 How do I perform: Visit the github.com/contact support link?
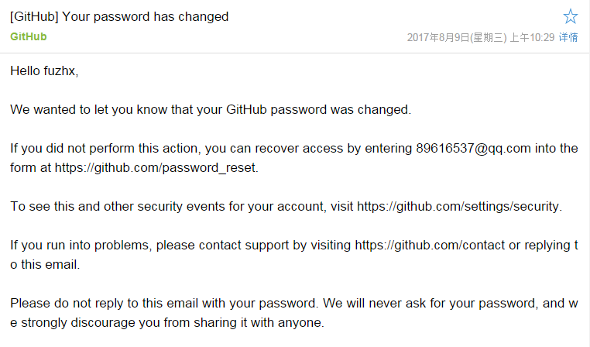click(x=430, y=245)
